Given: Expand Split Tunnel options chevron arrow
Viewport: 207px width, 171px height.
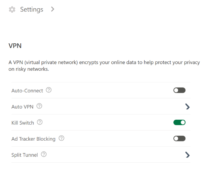Looking at the screenshot, I should click(x=187, y=154).
